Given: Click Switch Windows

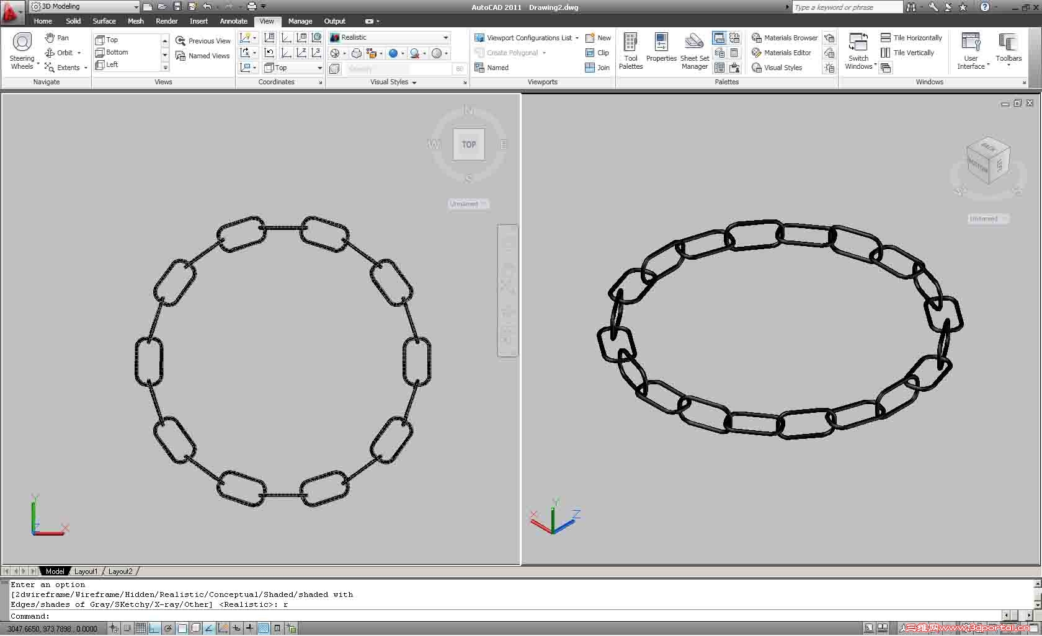Looking at the screenshot, I should [x=859, y=51].
